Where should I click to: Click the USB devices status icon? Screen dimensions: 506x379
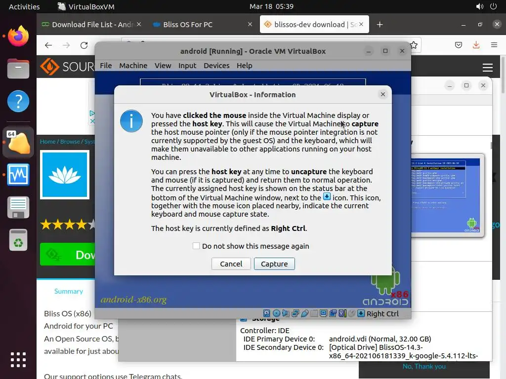pyautogui.click(x=304, y=313)
